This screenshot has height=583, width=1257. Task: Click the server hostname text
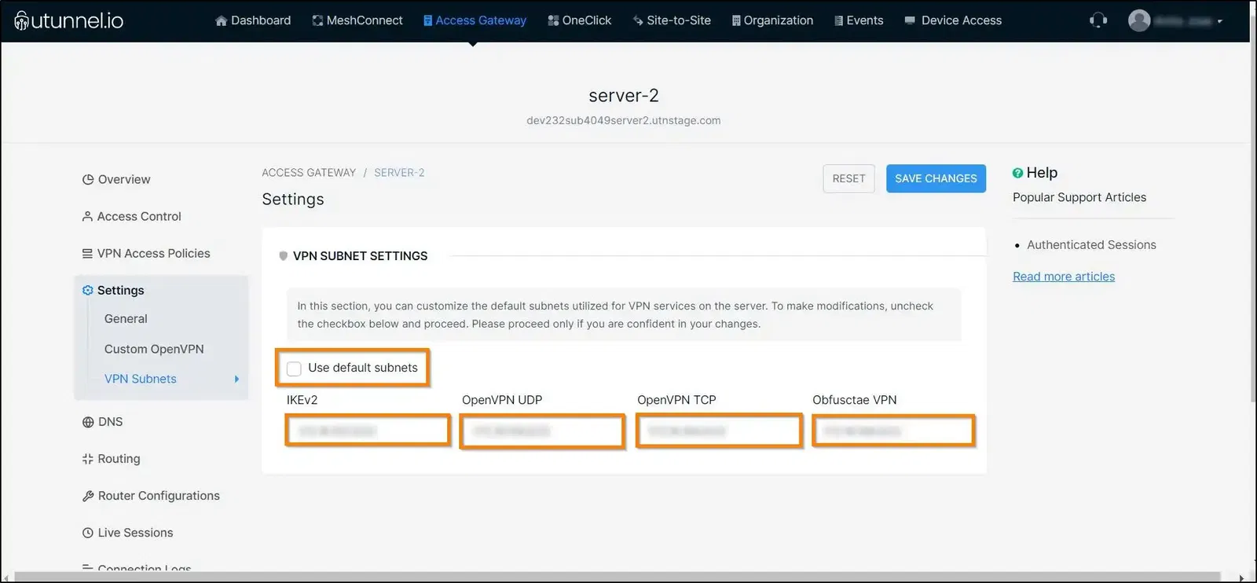point(624,120)
